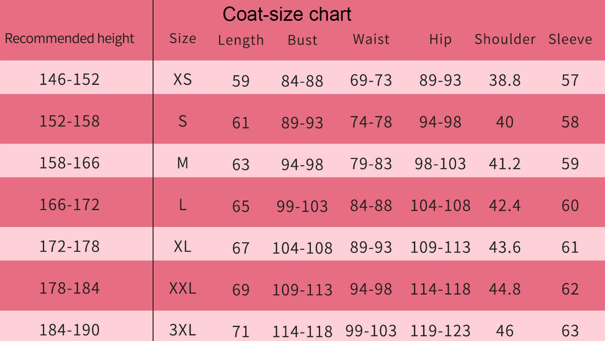Click the Sleeve column header
Viewport: 605px width, 341px height.
(x=570, y=39)
